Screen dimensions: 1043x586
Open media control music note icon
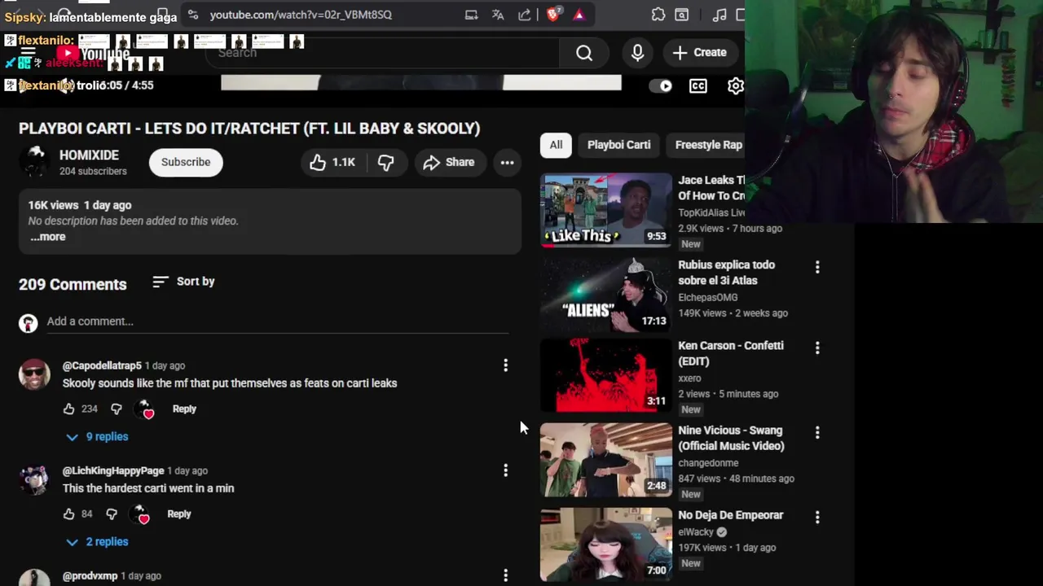719,15
